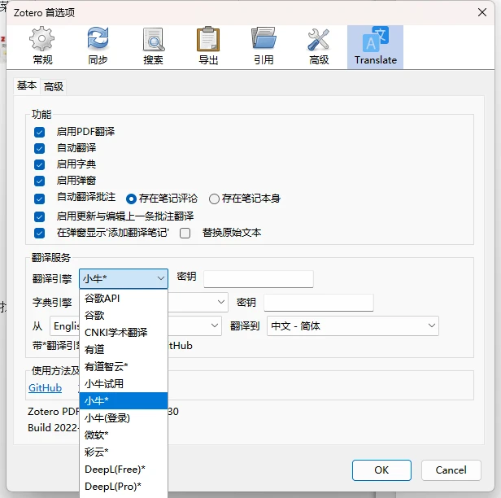
Task: Open the 常规 (General) gear preferences pane
Action: point(42,46)
